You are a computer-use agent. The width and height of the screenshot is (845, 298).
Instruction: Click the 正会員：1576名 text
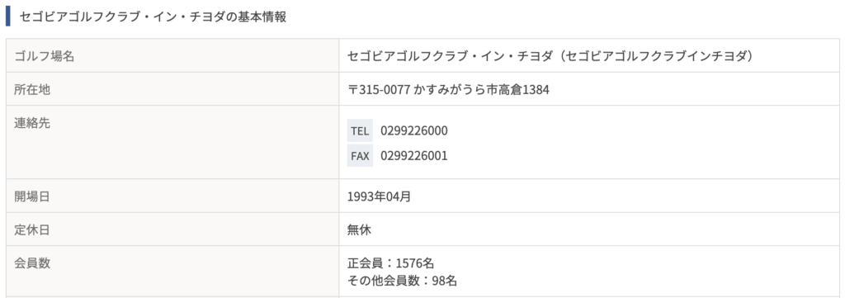tap(390, 263)
